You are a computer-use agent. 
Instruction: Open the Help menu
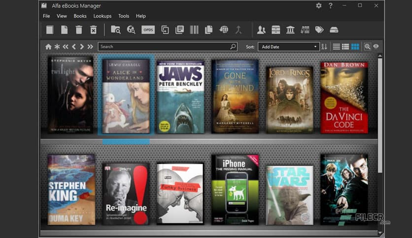tap(141, 16)
